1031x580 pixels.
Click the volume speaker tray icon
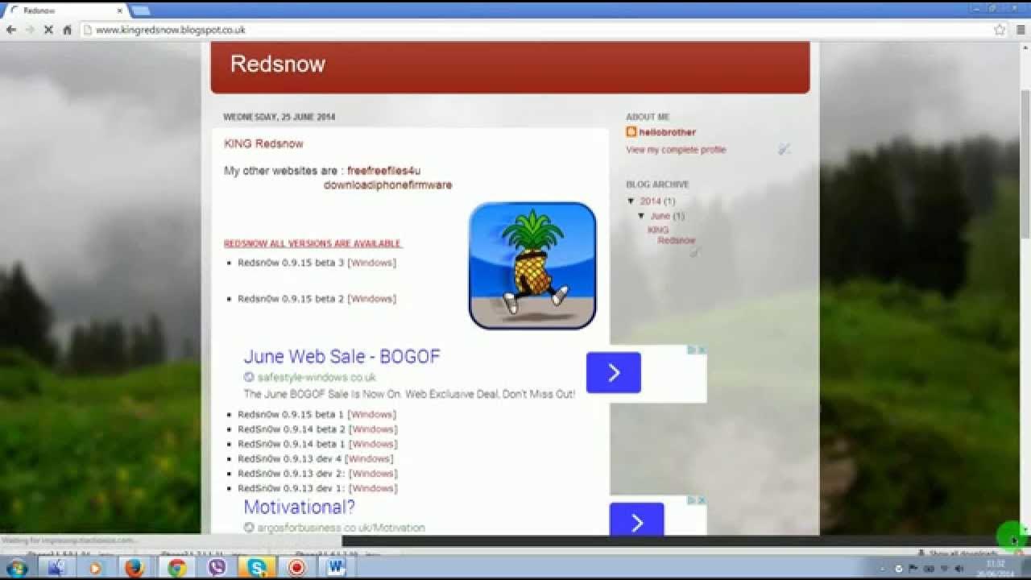tap(959, 569)
